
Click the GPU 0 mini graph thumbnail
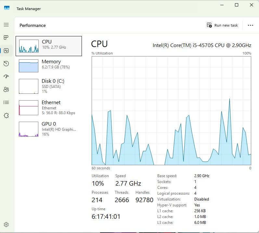tap(29, 129)
